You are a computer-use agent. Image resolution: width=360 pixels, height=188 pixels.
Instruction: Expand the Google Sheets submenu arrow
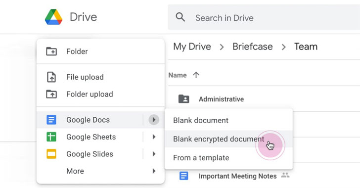(154, 137)
